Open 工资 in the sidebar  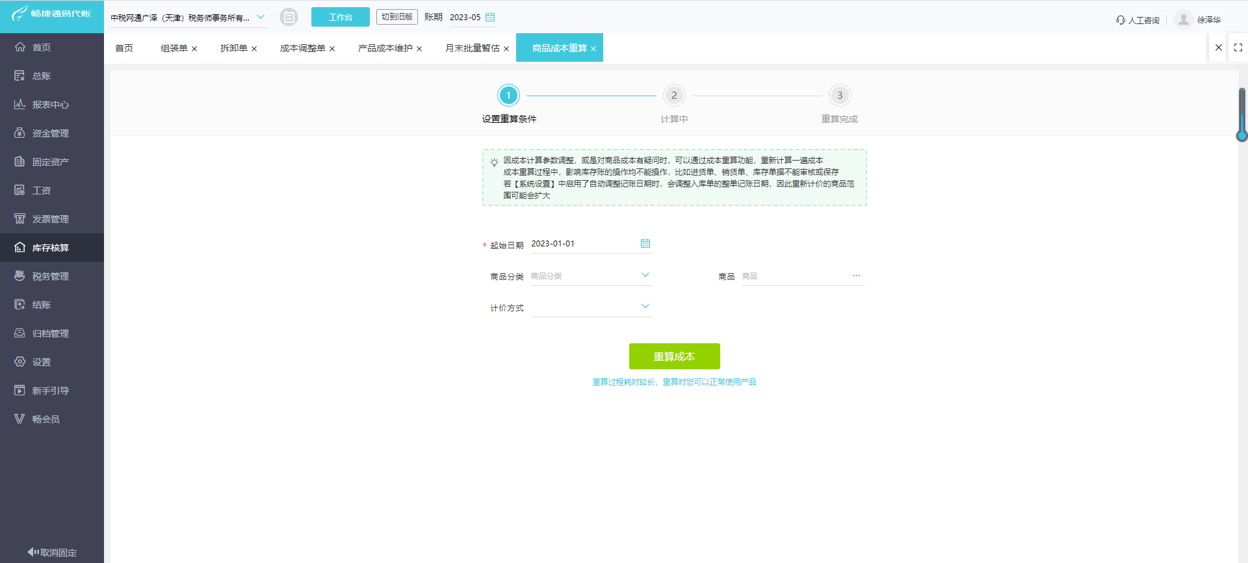(x=52, y=190)
